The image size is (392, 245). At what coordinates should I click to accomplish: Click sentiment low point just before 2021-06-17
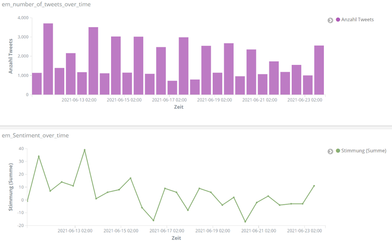click(x=153, y=220)
